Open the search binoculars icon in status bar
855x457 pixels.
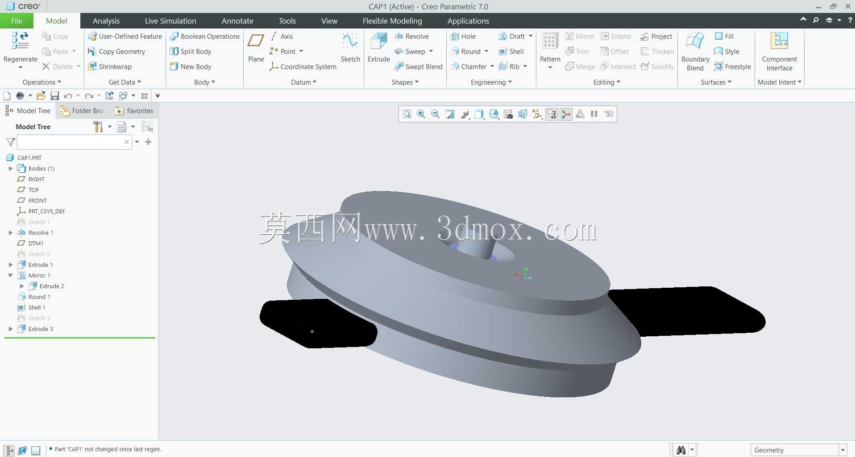681,450
